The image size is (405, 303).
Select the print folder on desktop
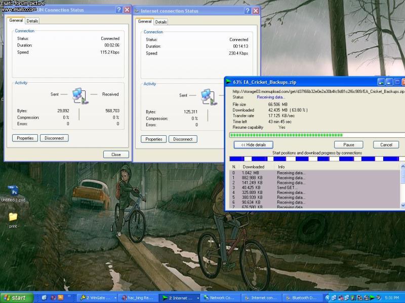coord(13,221)
